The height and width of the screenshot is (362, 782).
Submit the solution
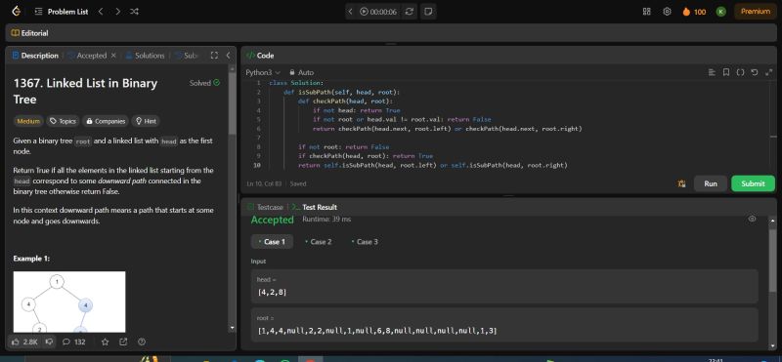point(753,183)
